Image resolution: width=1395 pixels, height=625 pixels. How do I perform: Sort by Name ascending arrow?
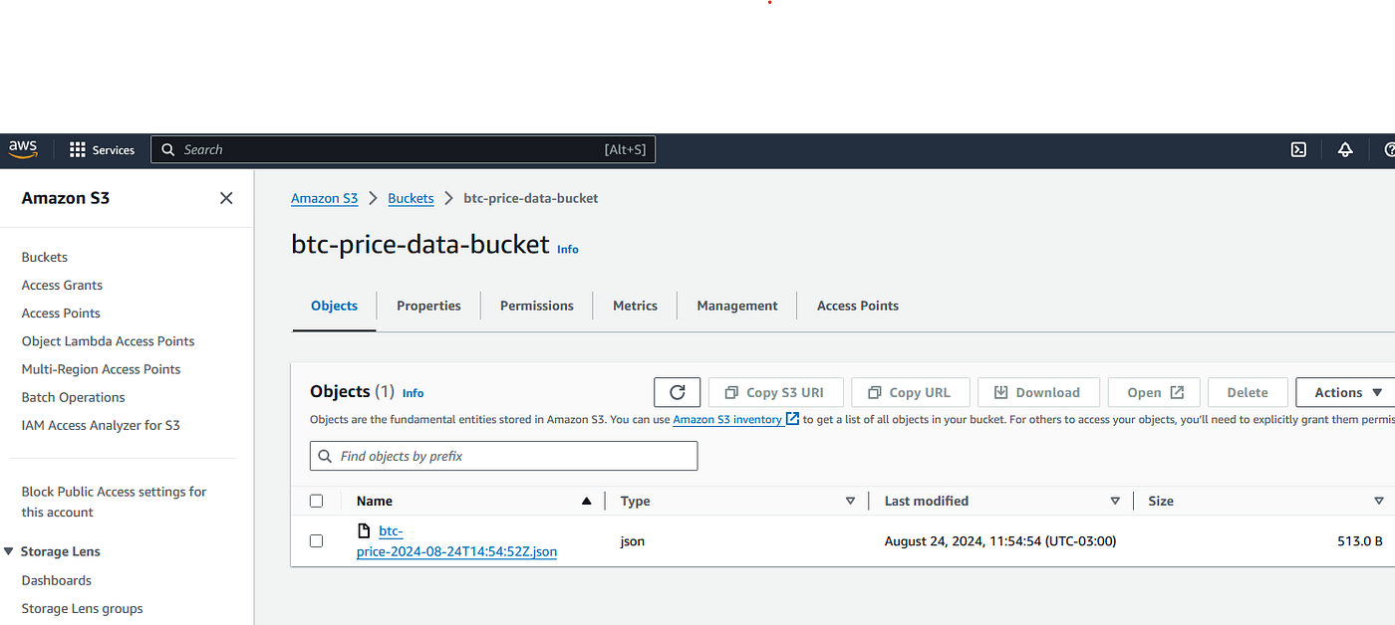click(x=587, y=501)
